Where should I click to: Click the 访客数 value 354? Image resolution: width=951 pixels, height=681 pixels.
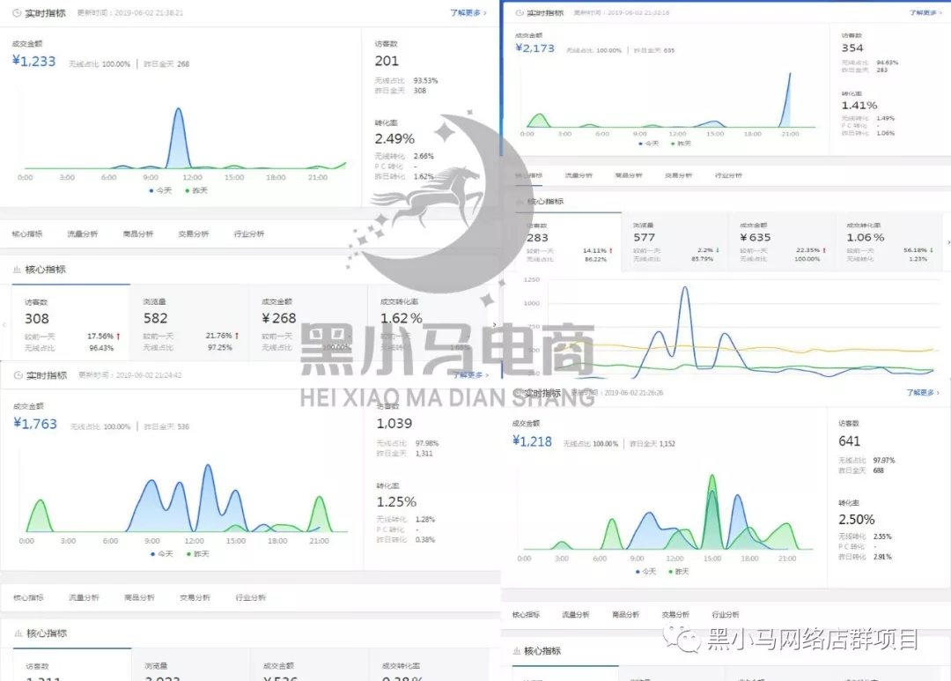[852, 48]
